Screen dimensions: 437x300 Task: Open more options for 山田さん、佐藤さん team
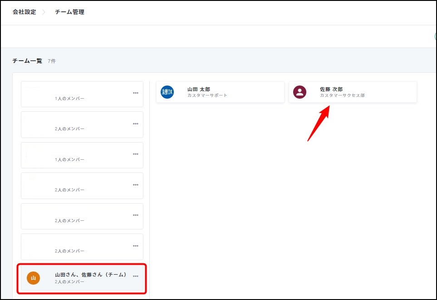point(136,276)
